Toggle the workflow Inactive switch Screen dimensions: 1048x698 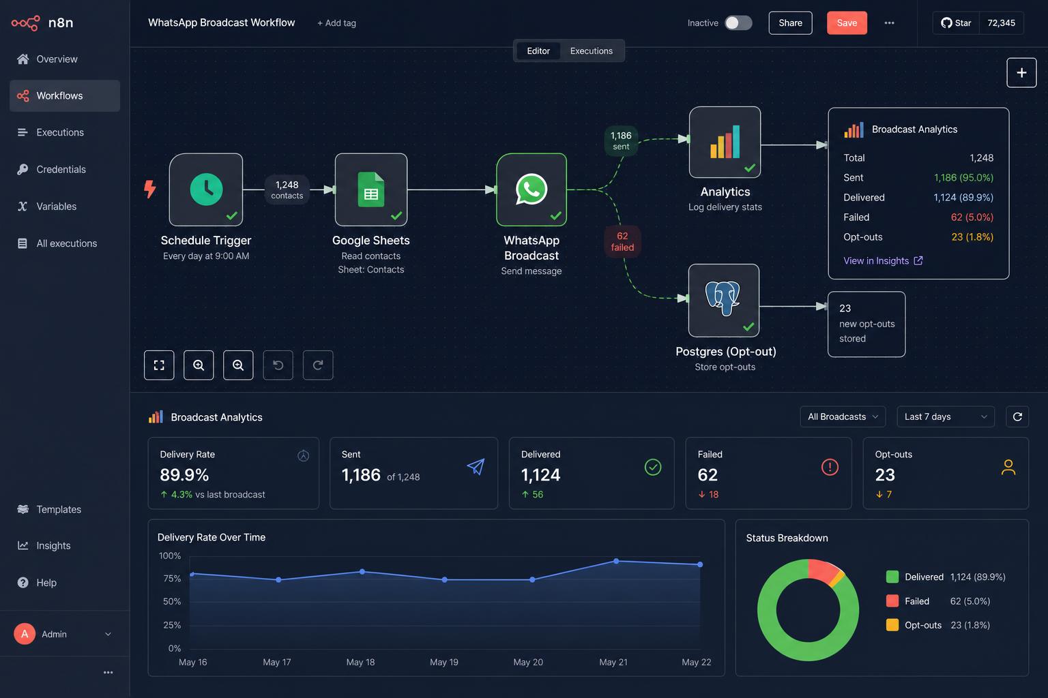pos(738,22)
